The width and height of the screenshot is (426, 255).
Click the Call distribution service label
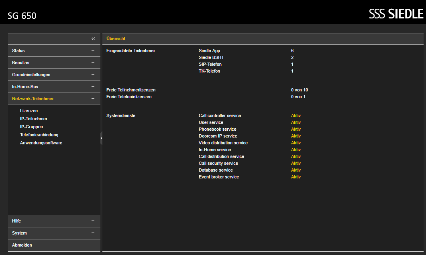(x=221, y=156)
